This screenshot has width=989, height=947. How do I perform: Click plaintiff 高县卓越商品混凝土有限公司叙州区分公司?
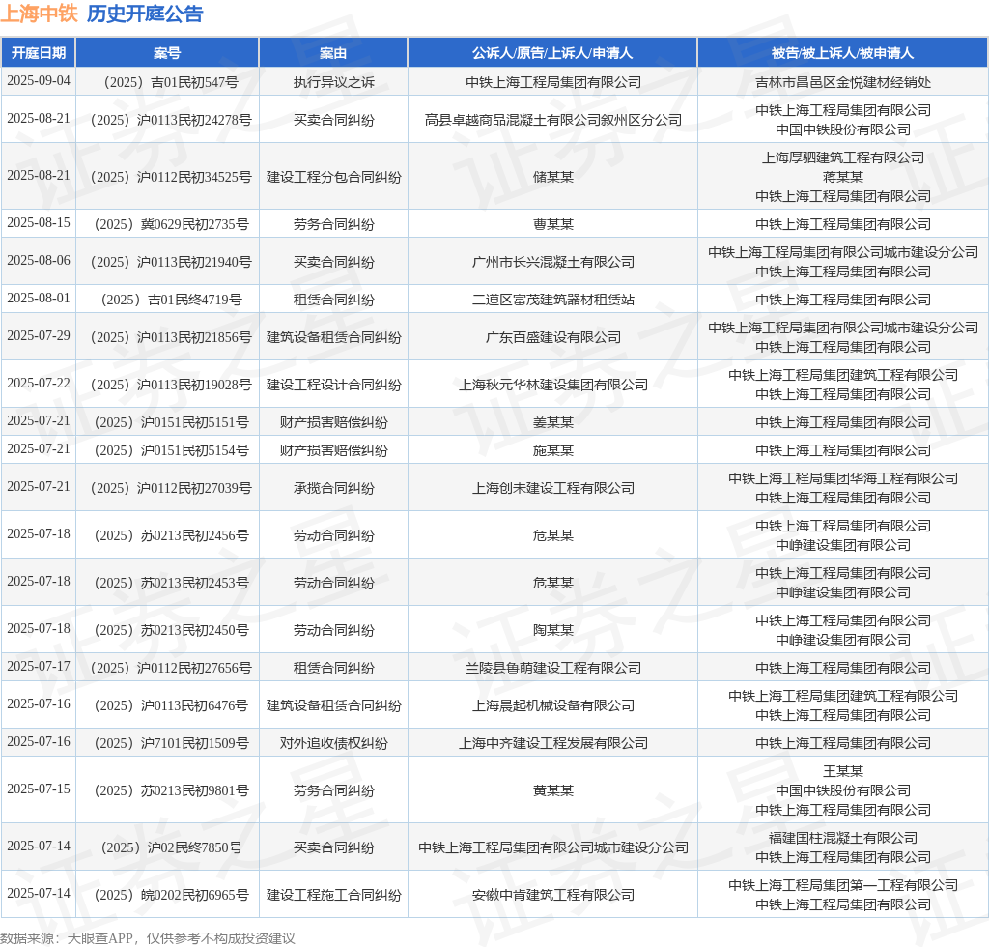pyautogui.click(x=553, y=120)
